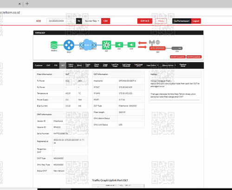
Task: Click the Bias Current value 15.22
Action: point(68,106)
